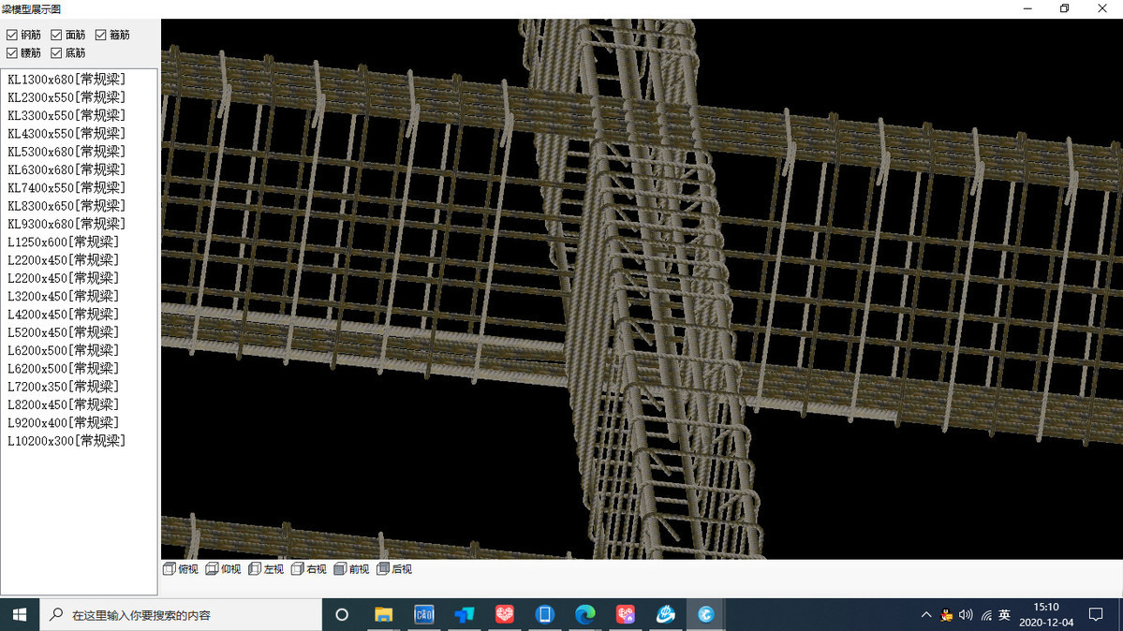Select beam KL9300x680[常规梁]
The height and width of the screenshot is (631, 1123).
66,224
